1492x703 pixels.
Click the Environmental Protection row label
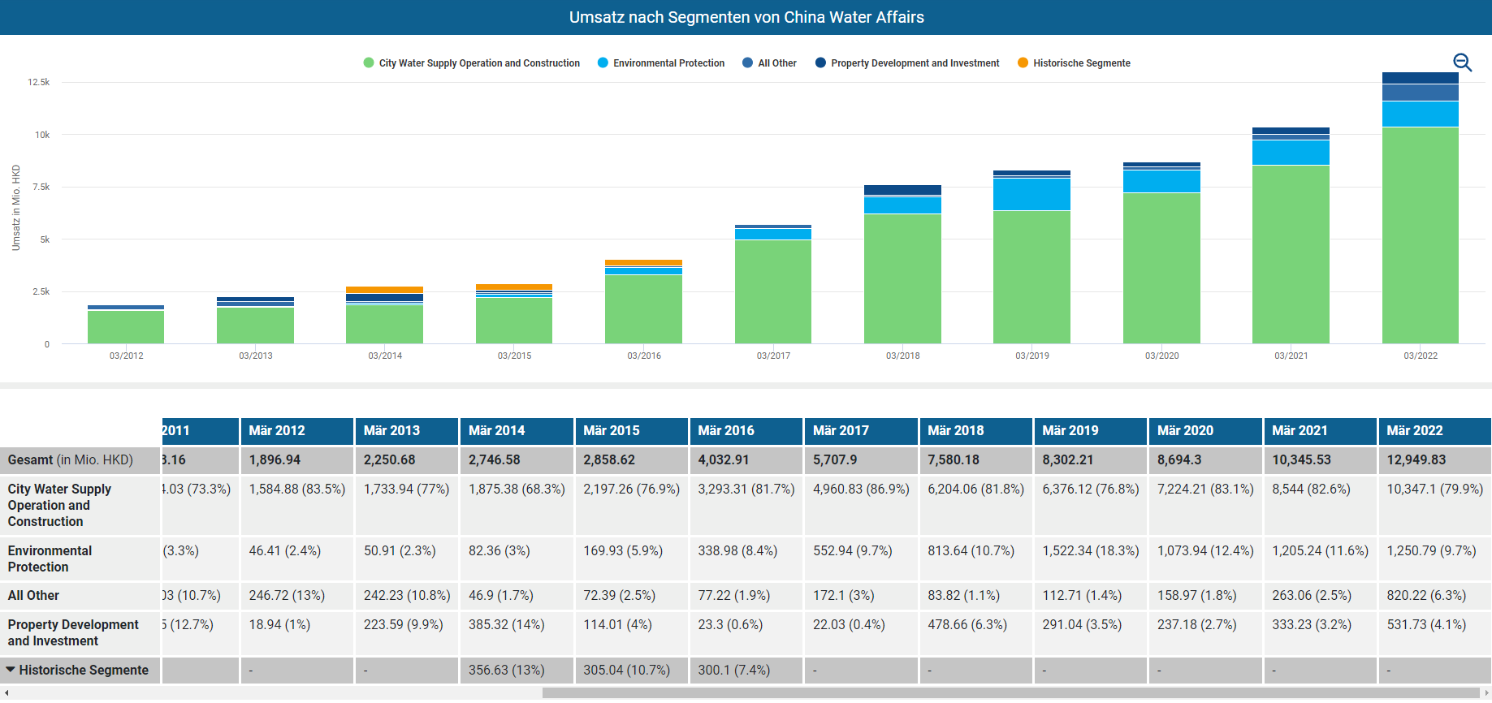[50, 559]
